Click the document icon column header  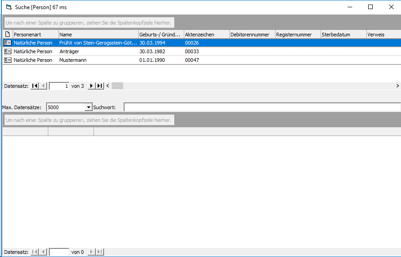tap(7, 34)
